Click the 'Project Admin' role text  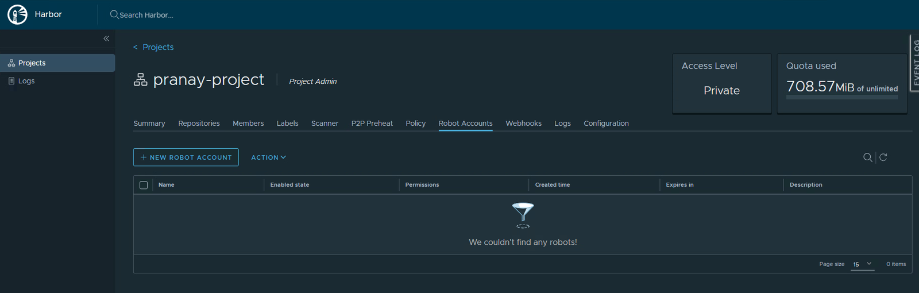313,82
